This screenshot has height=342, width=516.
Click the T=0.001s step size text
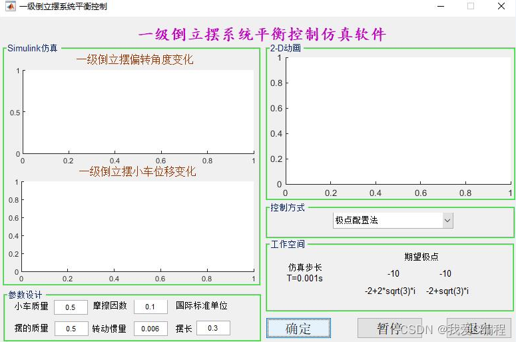305,279
